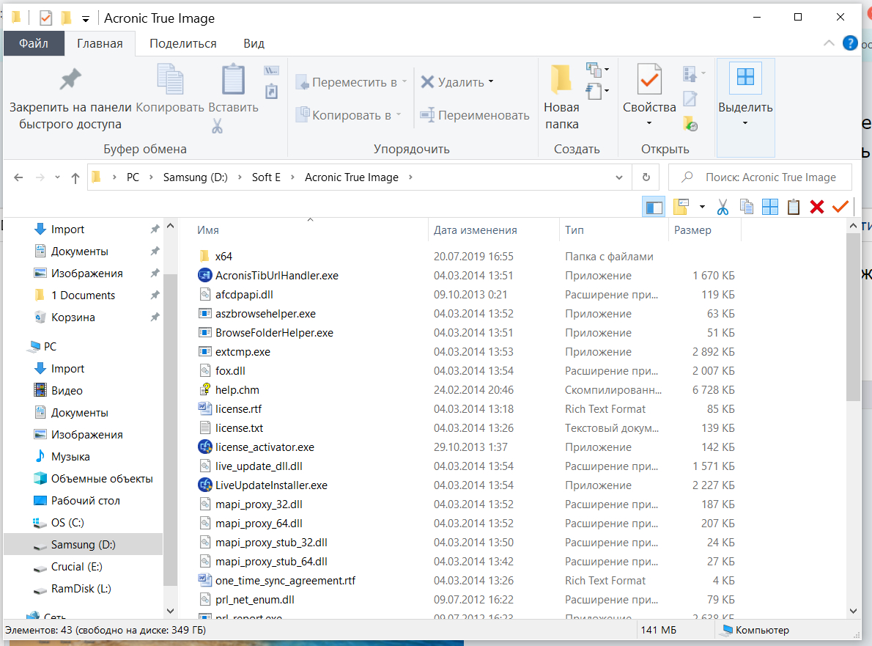
Task: Select Видео under PC
Action: click(67, 391)
